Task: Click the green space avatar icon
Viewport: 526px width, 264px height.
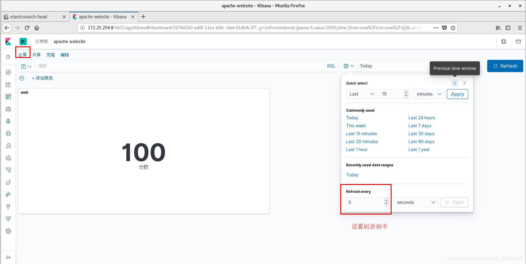Action: 23,42
